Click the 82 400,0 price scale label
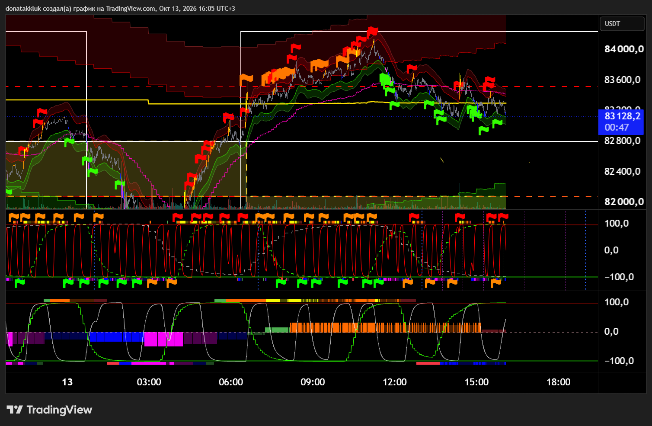Image resolution: width=652 pixels, height=426 pixels. point(622,172)
